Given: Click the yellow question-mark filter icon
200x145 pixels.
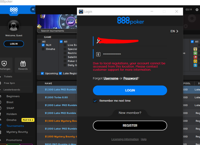Looking at the screenshot, I should tap(195, 49).
